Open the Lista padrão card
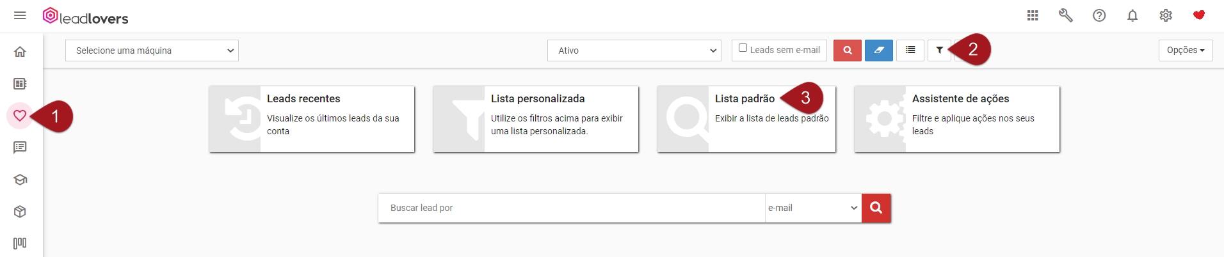This screenshot has width=1224, height=257. pos(746,119)
